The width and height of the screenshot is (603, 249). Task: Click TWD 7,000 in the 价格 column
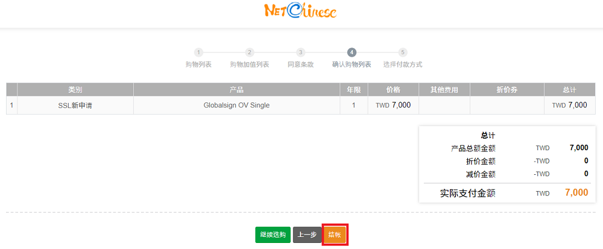393,105
